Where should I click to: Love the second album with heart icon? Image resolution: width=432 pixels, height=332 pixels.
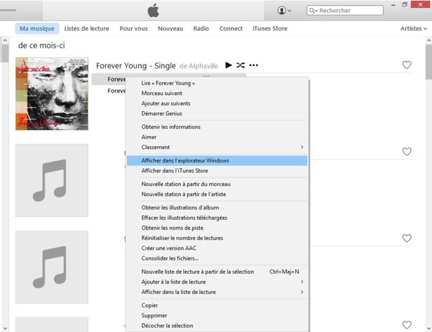(x=406, y=151)
